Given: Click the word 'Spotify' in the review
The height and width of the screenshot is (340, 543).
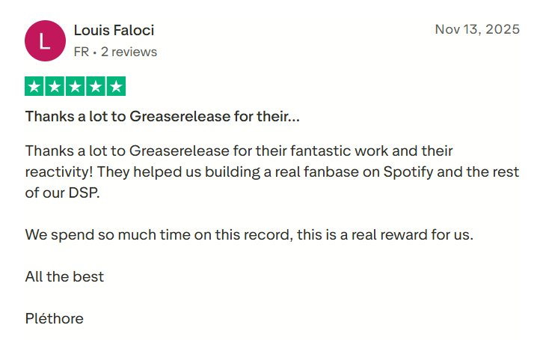Looking at the screenshot, I should coord(408,172).
